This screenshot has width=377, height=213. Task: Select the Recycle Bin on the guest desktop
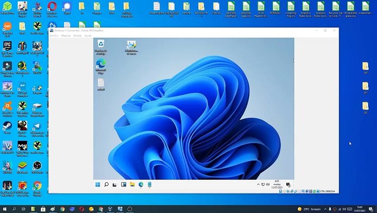(x=101, y=47)
